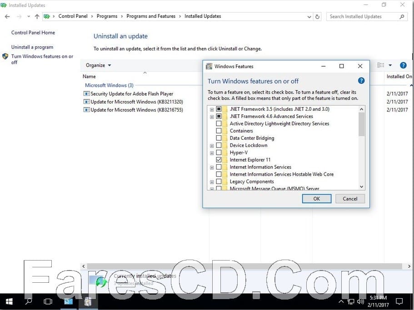Enable Internet Information Services Hostable Web Core
The image size is (414, 310).
click(x=219, y=174)
